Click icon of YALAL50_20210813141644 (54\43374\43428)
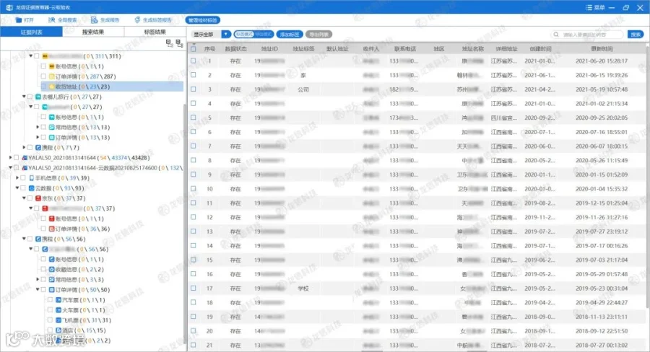Screen dimensions: 650x352 (25, 158)
